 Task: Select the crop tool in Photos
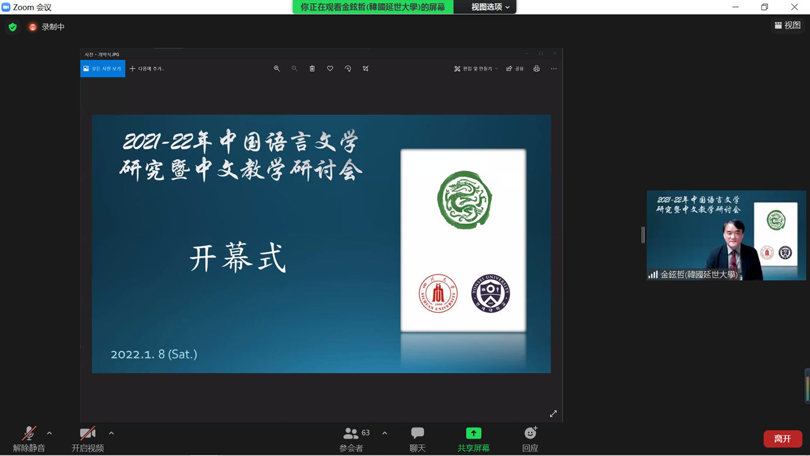tap(366, 69)
